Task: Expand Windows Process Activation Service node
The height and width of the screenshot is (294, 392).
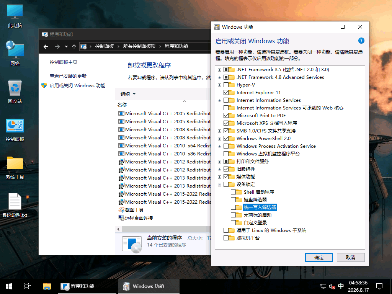Action: 219,146
